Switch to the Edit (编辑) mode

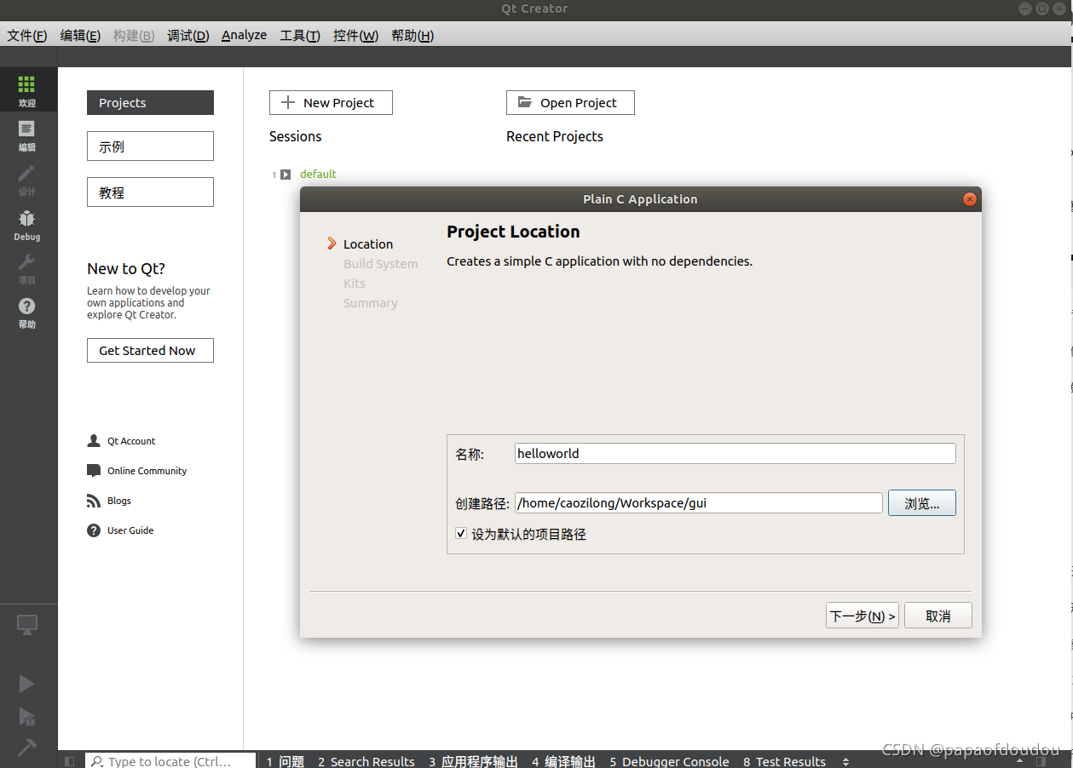tap(27, 135)
